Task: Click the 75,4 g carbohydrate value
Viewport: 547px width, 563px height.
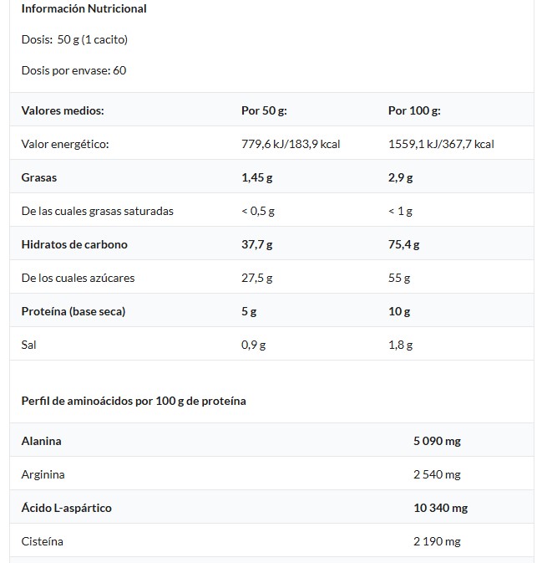Action: point(404,244)
